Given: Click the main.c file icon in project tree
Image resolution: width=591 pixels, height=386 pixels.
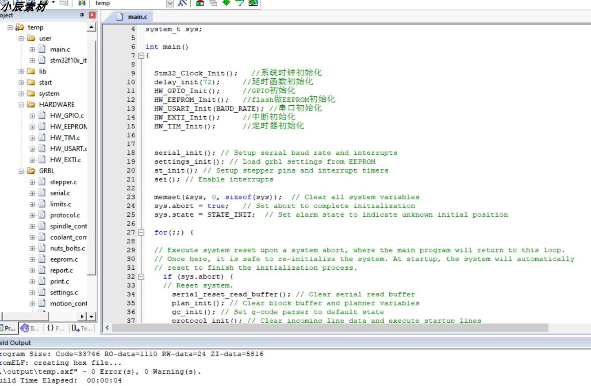Looking at the screenshot, I should (x=42, y=50).
